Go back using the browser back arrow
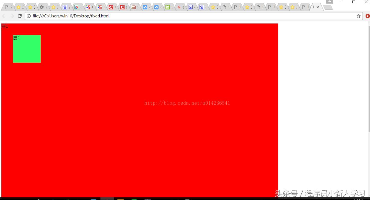This screenshot has width=370, height=200. (x=4, y=16)
